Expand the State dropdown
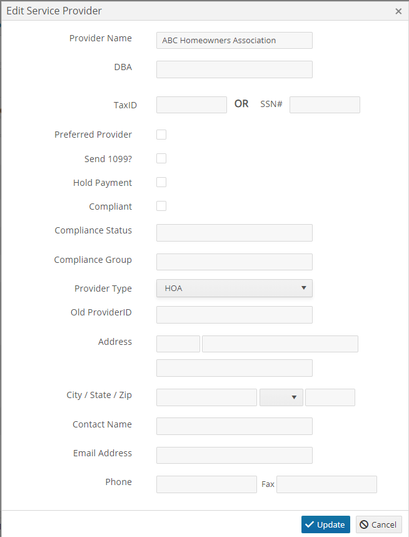Image resolution: width=409 pixels, height=537 pixels. (x=281, y=397)
